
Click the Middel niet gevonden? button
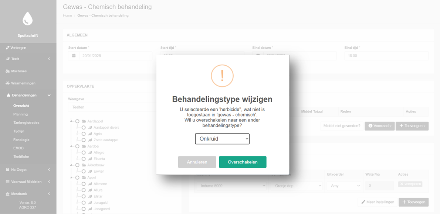(342, 126)
